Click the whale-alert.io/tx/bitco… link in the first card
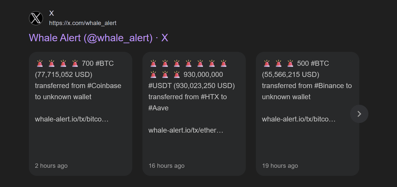Viewport: 397px width, 187px height. coord(72,119)
